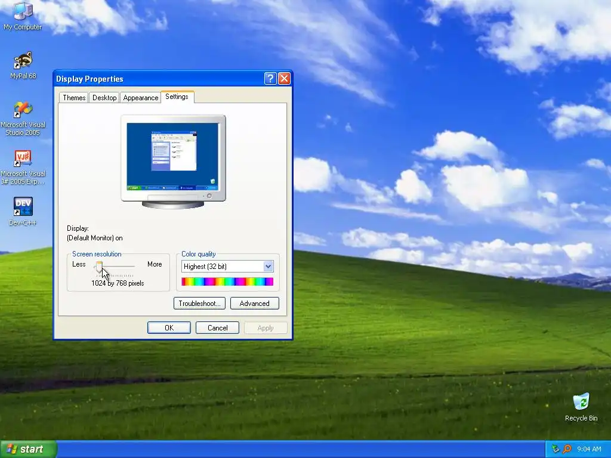
Task: Switch to the Appearance tab
Action: pos(141,97)
